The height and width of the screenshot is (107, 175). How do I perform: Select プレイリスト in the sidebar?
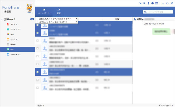(x=17, y=29)
